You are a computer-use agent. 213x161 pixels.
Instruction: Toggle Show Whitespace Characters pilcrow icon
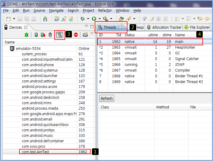pos(165,19)
